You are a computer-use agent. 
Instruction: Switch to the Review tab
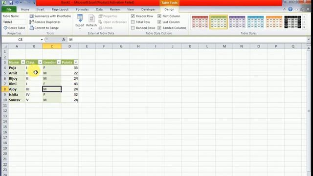point(115,9)
